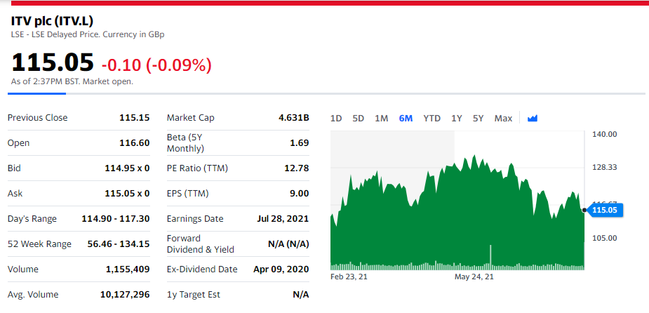Select the 6M chart range
Viewport: 649px width, 313px height.
(406, 119)
